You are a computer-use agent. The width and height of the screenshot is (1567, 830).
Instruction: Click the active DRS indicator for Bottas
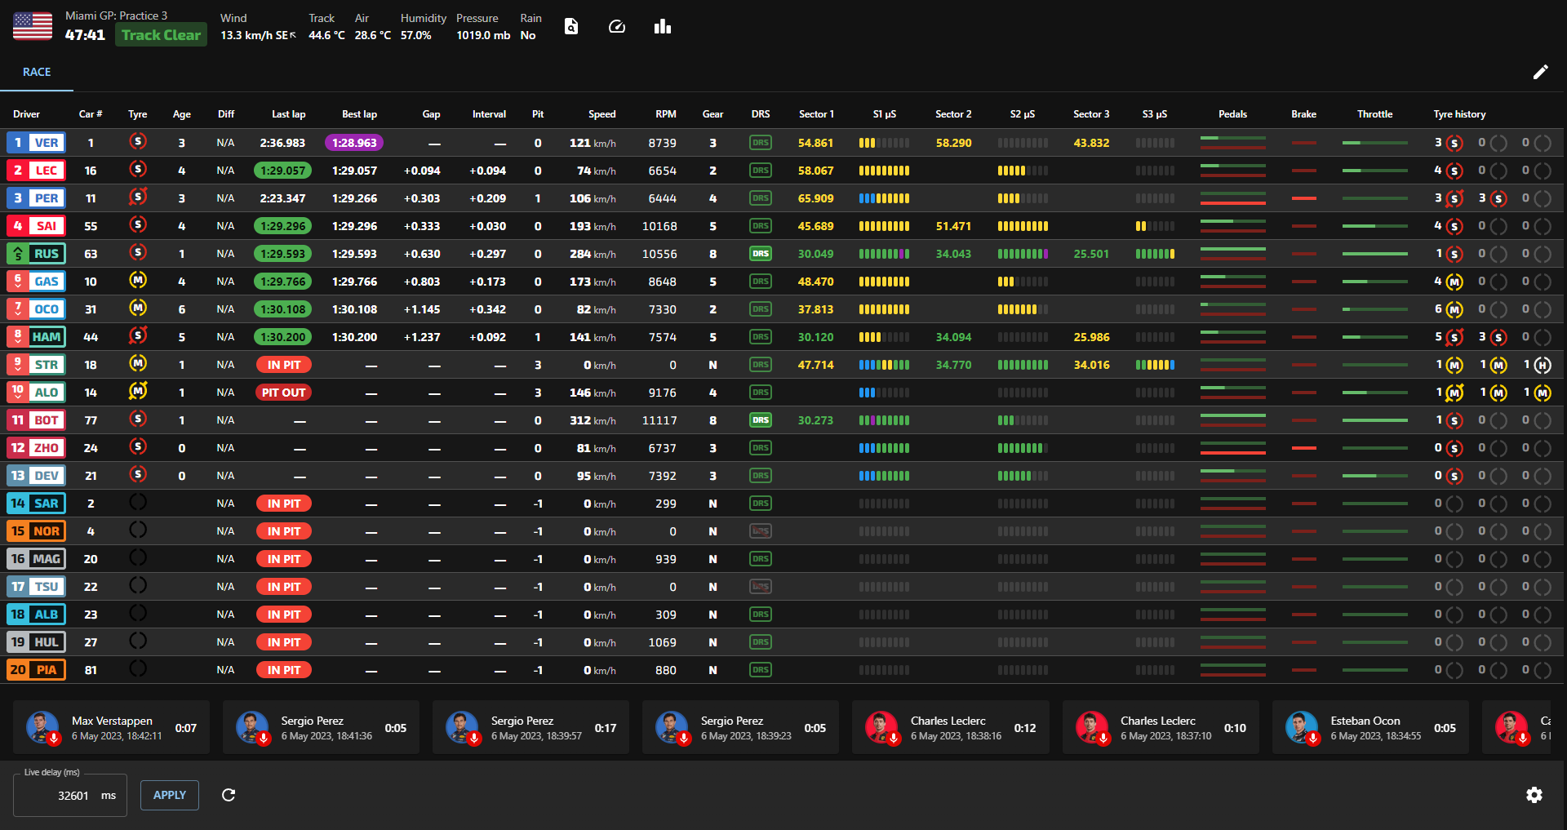pyautogui.click(x=761, y=420)
